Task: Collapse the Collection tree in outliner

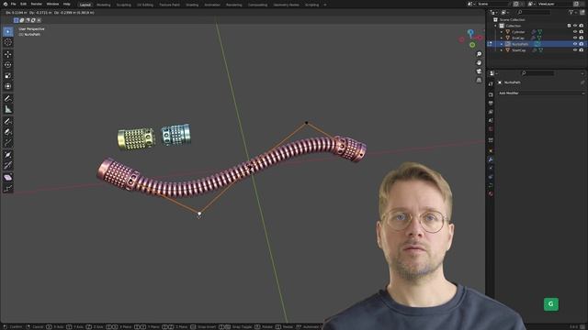Action: pyautogui.click(x=495, y=26)
